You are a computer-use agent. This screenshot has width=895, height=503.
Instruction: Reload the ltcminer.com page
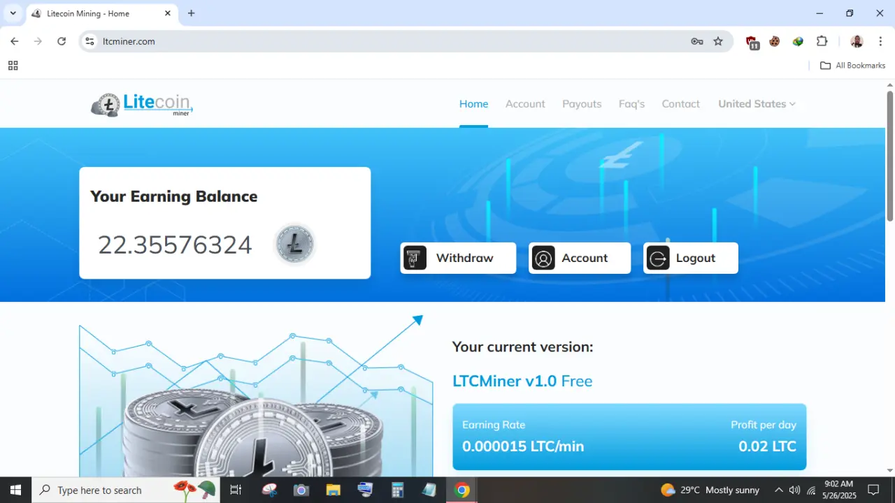pyautogui.click(x=62, y=41)
